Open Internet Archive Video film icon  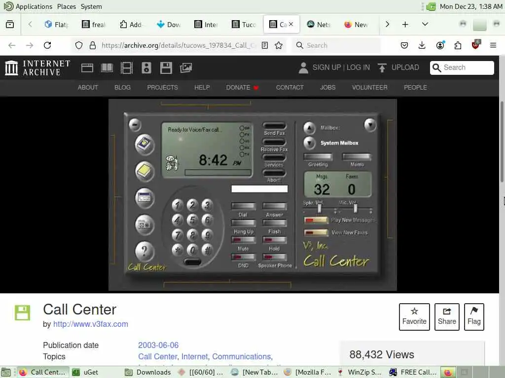pos(127,68)
